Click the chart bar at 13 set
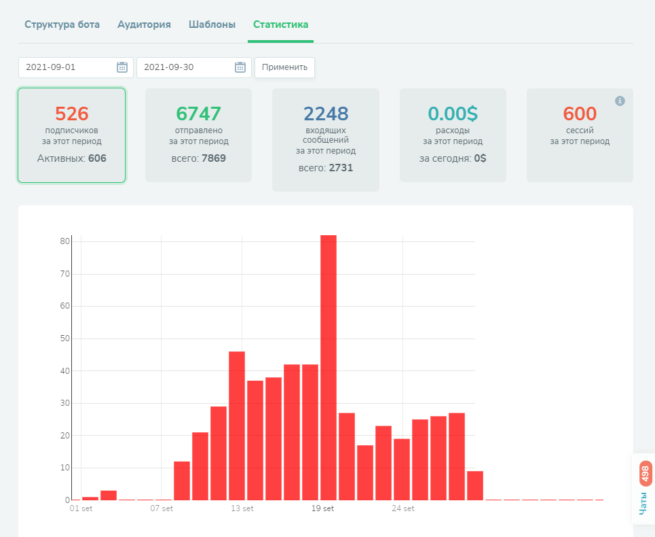The width and height of the screenshot is (655, 537). coord(237,426)
